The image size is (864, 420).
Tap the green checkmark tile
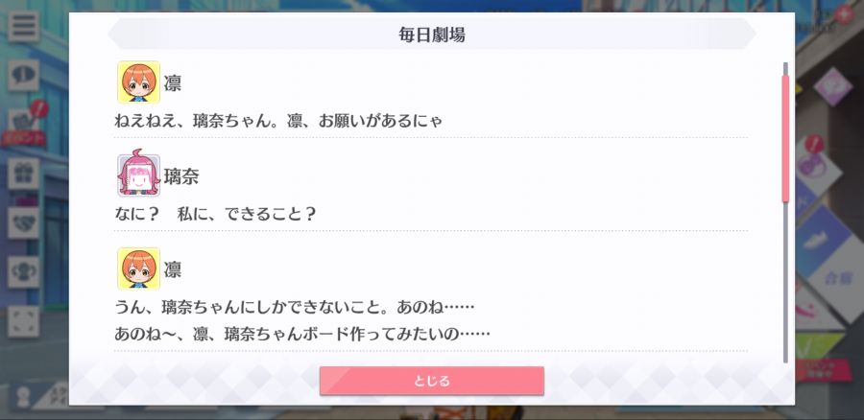[820, 344]
